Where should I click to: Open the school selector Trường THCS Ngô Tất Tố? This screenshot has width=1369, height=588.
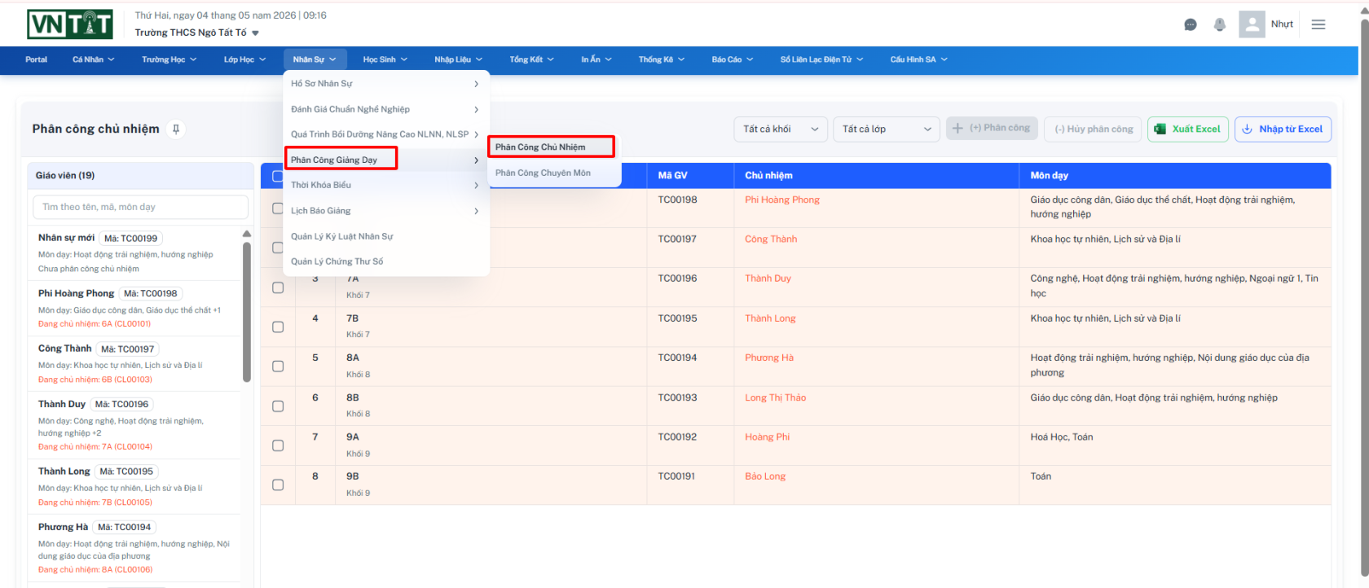tap(197, 33)
